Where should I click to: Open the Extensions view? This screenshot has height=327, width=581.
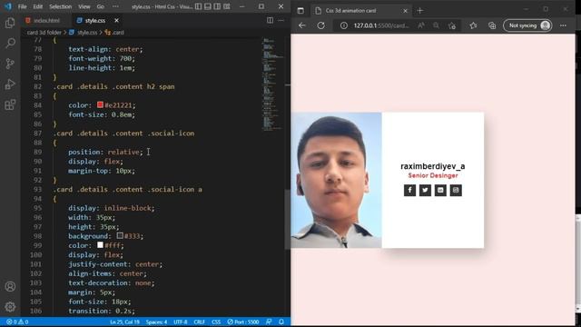point(10,104)
